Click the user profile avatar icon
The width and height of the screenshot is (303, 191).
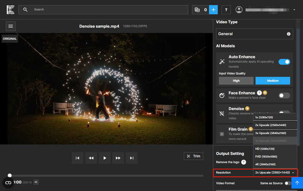coord(239,10)
